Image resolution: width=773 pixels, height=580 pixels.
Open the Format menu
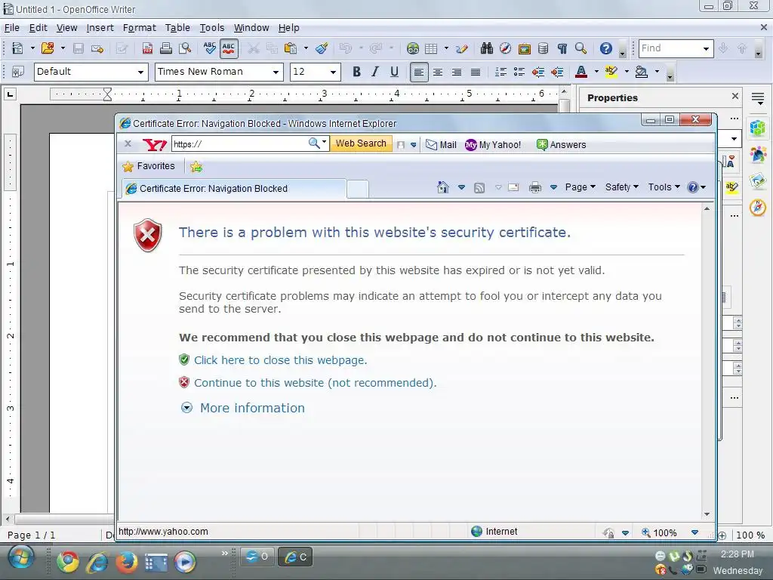(140, 28)
